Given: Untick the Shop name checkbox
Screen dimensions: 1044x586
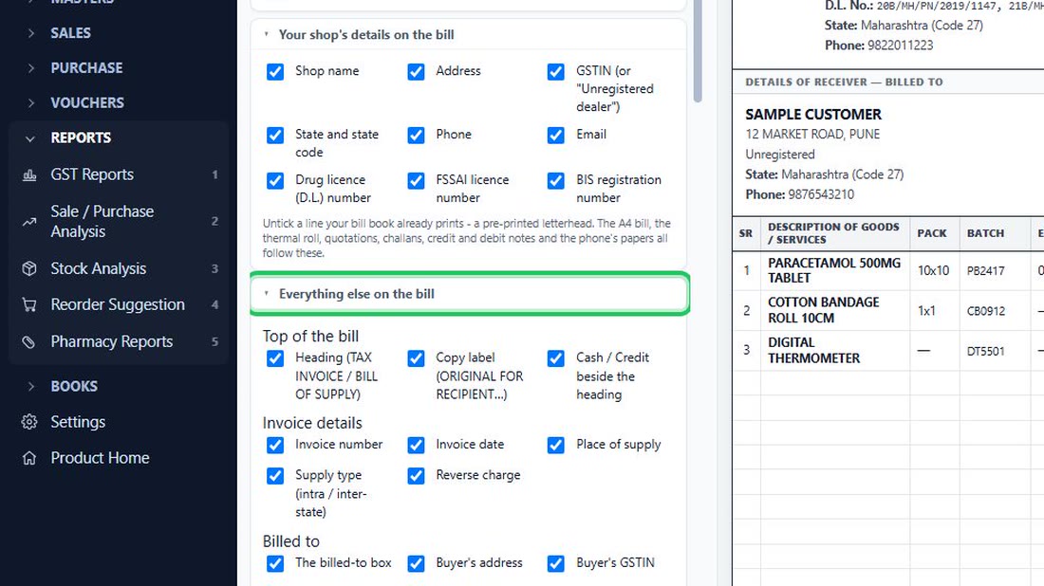Looking at the screenshot, I should 275,72.
